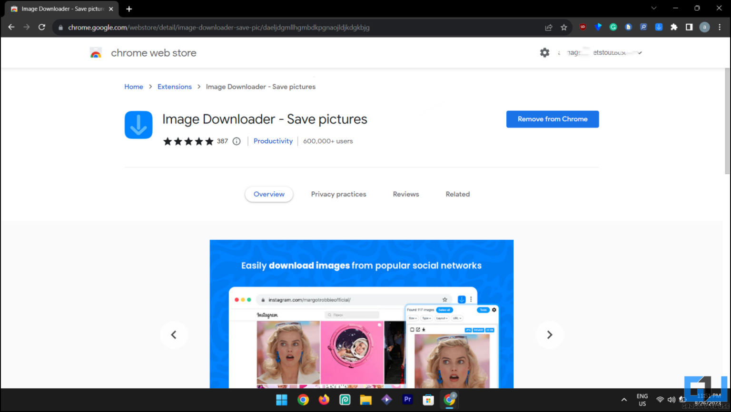
Task: Open Adobe Premiere Pro from the taskbar
Action: coord(407,400)
